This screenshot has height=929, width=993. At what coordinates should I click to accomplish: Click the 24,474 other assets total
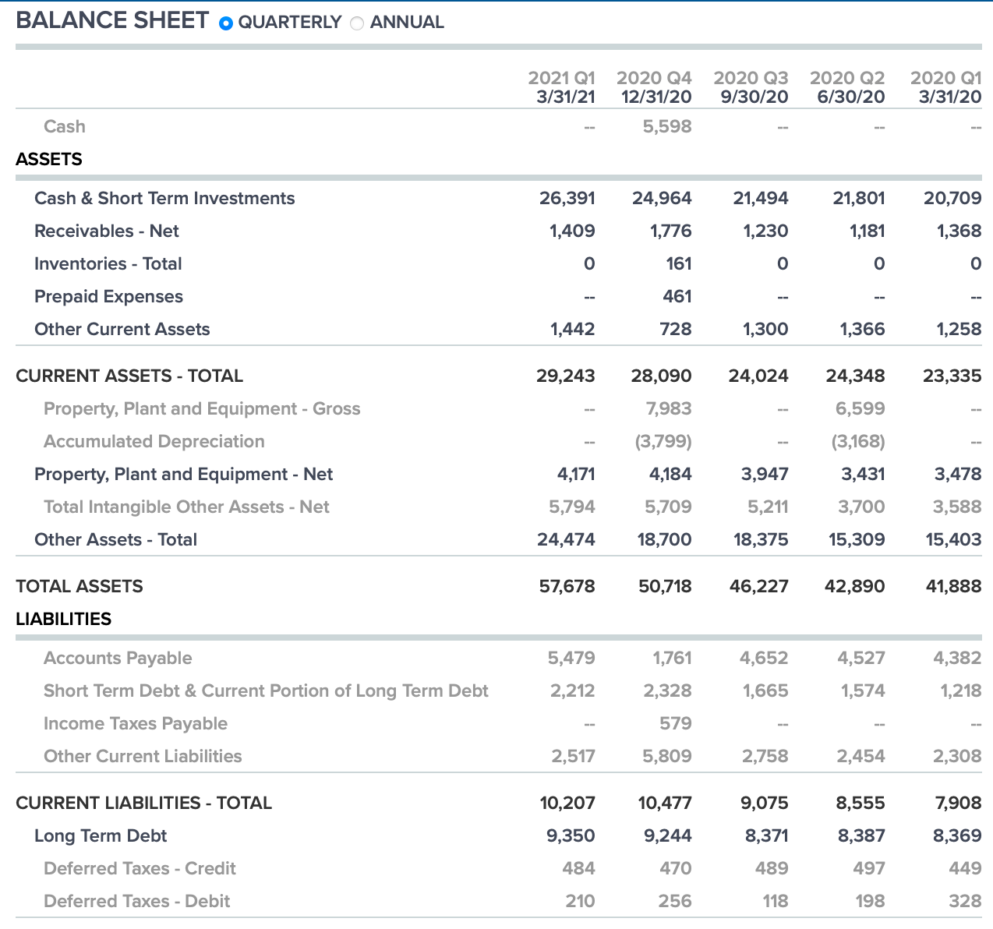click(567, 539)
